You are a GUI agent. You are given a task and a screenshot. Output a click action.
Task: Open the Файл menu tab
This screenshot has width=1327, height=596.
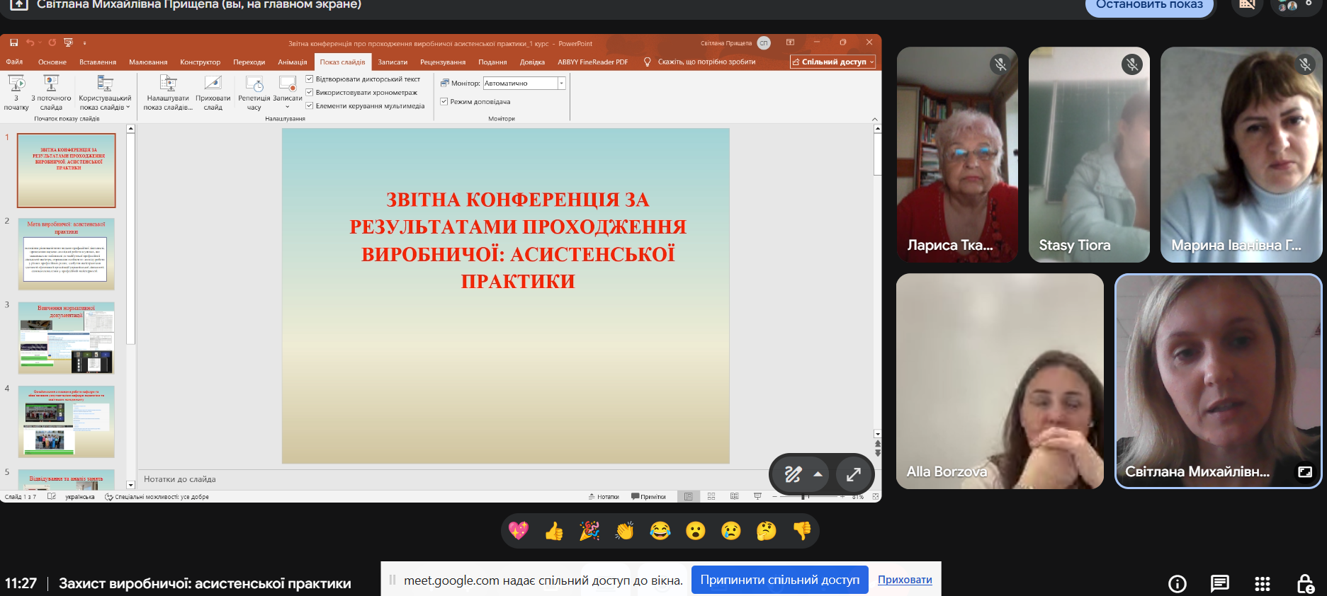[14, 62]
